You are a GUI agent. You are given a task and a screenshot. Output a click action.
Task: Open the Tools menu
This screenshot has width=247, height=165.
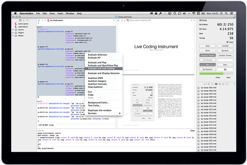click(60, 13)
